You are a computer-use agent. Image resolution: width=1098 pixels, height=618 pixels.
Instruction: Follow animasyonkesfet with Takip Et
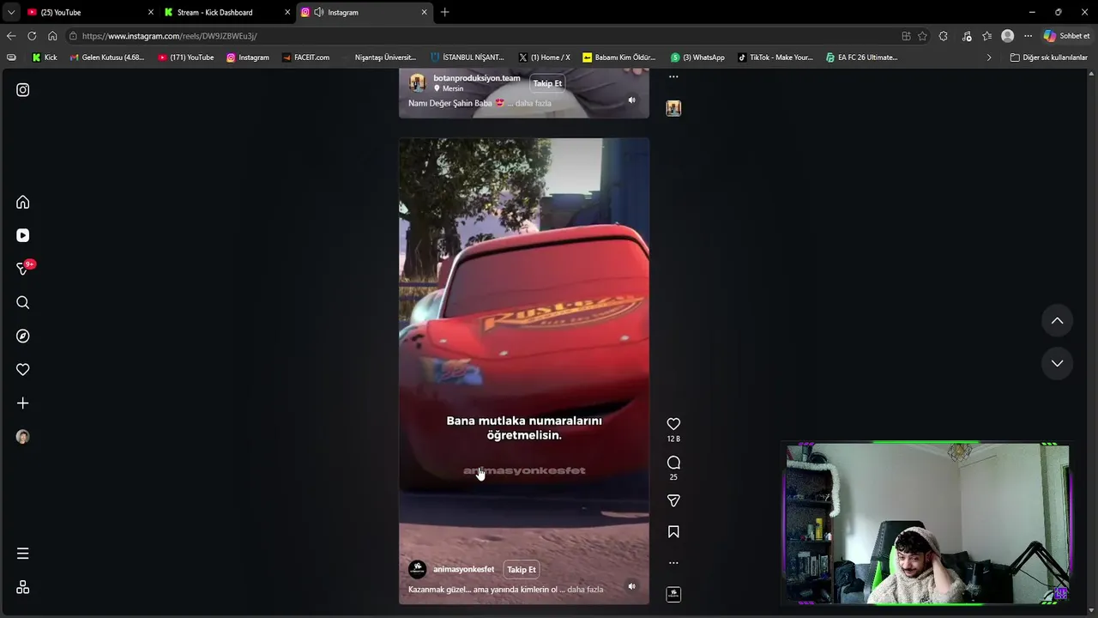(x=521, y=570)
